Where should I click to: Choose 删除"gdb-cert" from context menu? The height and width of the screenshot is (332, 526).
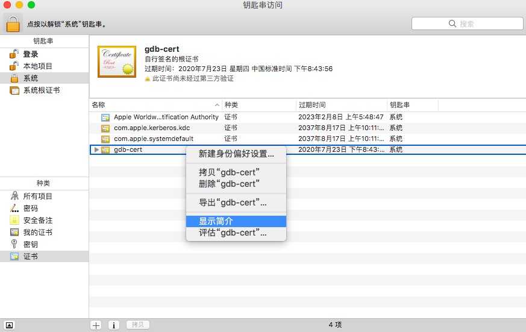click(236, 184)
